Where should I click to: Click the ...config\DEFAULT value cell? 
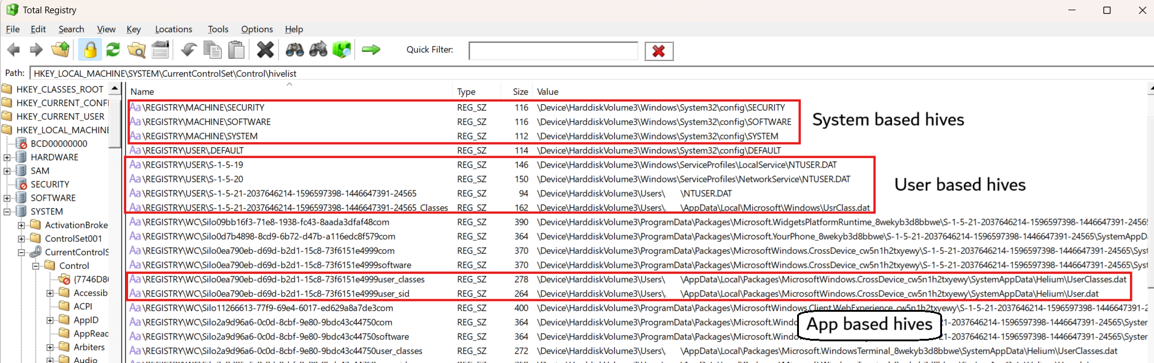659,150
